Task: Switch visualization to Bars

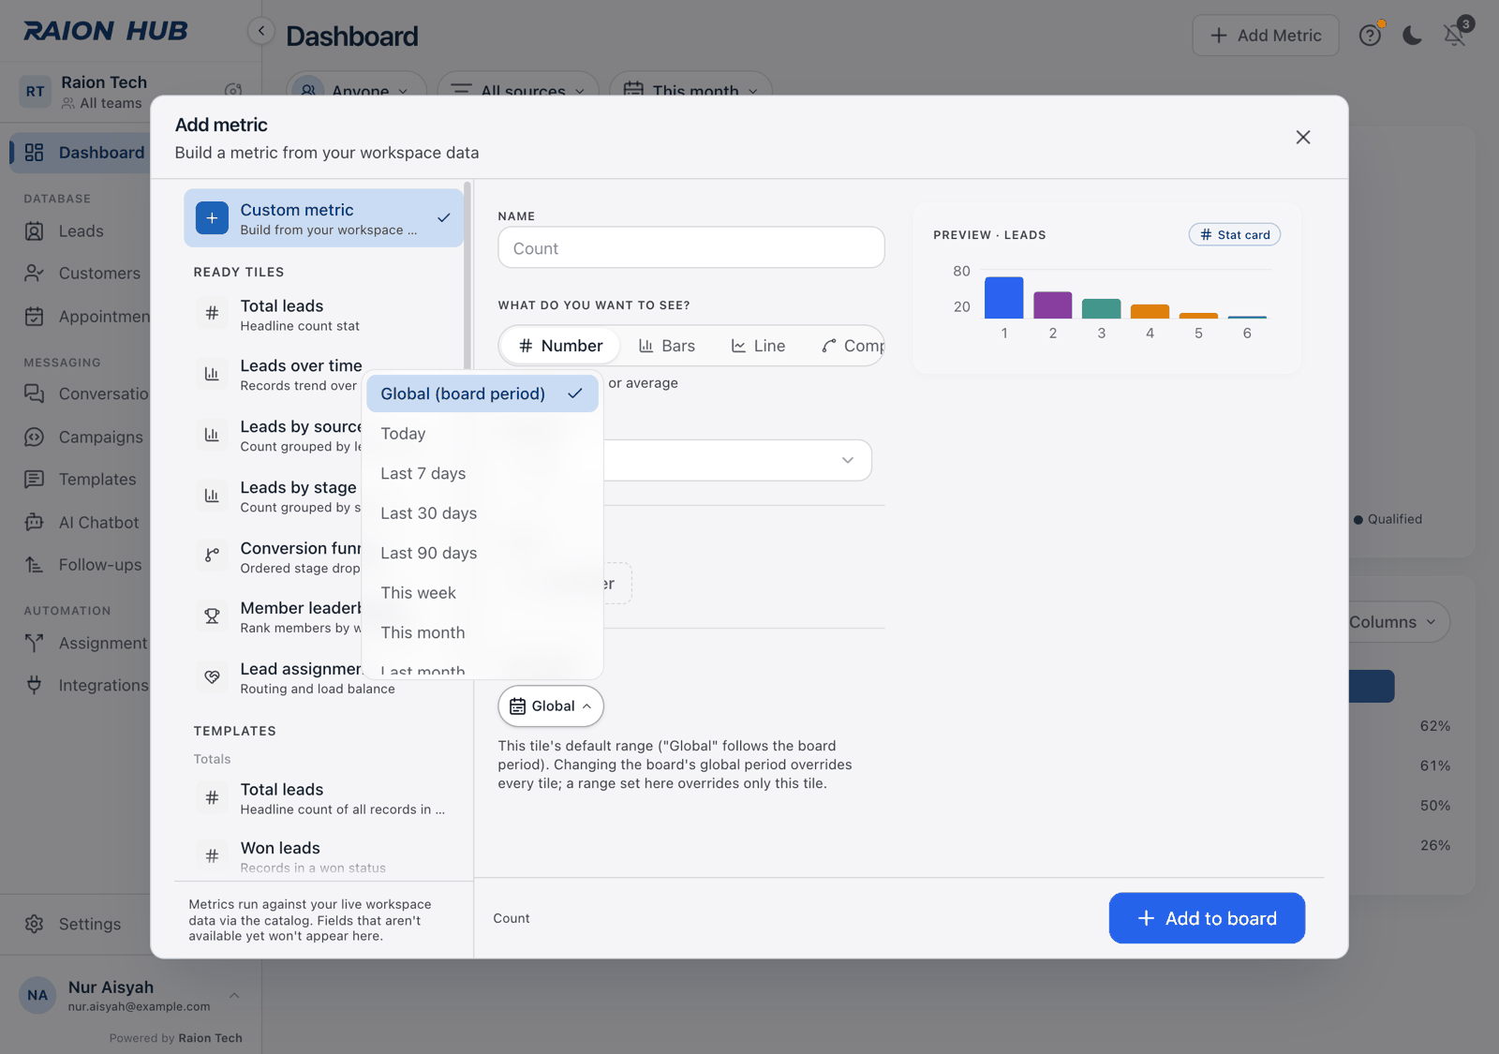Action: coord(667,346)
